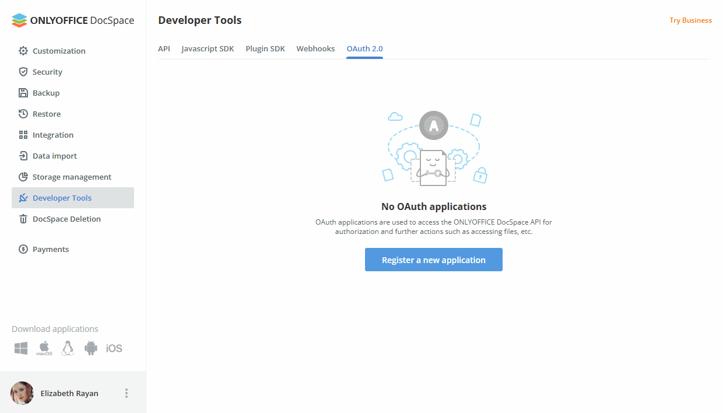Screen dimensions: 723x413
Task: Click the DocSpace Deletion trash icon
Action: (23, 219)
